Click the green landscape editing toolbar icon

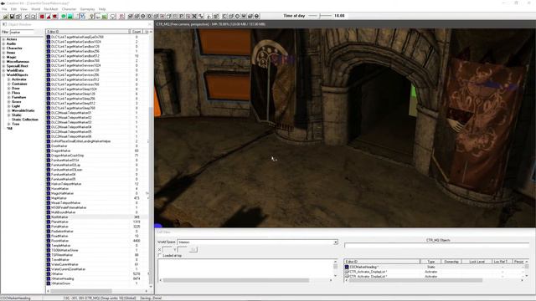click(x=70, y=16)
